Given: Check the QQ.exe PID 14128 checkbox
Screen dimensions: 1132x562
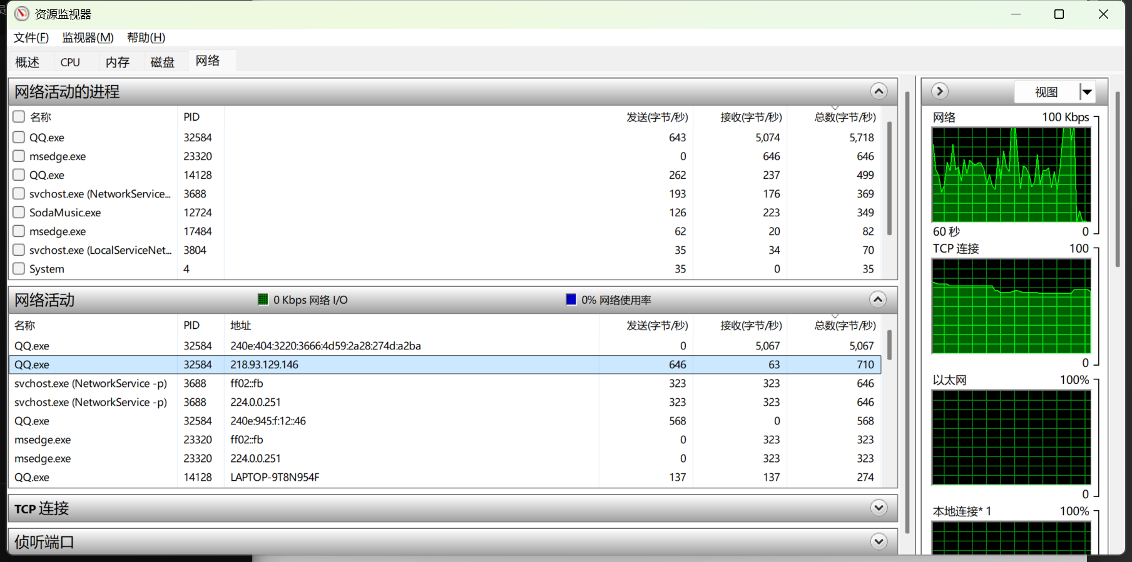Looking at the screenshot, I should pyautogui.click(x=19, y=175).
